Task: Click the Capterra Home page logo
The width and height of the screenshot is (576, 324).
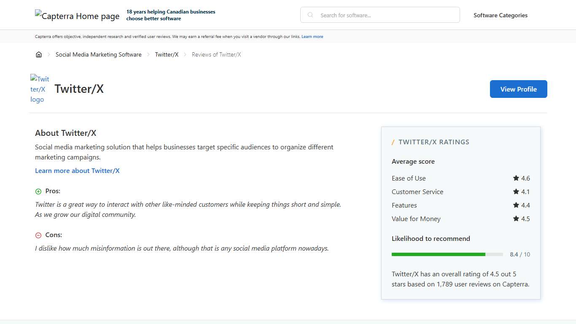Action: 77,15
